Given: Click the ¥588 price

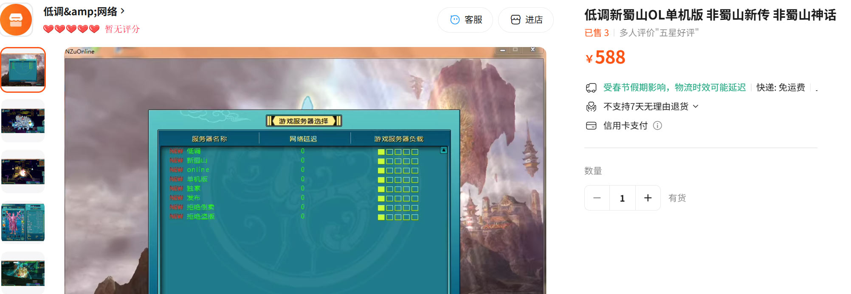Looking at the screenshot, I should (606, 58).
